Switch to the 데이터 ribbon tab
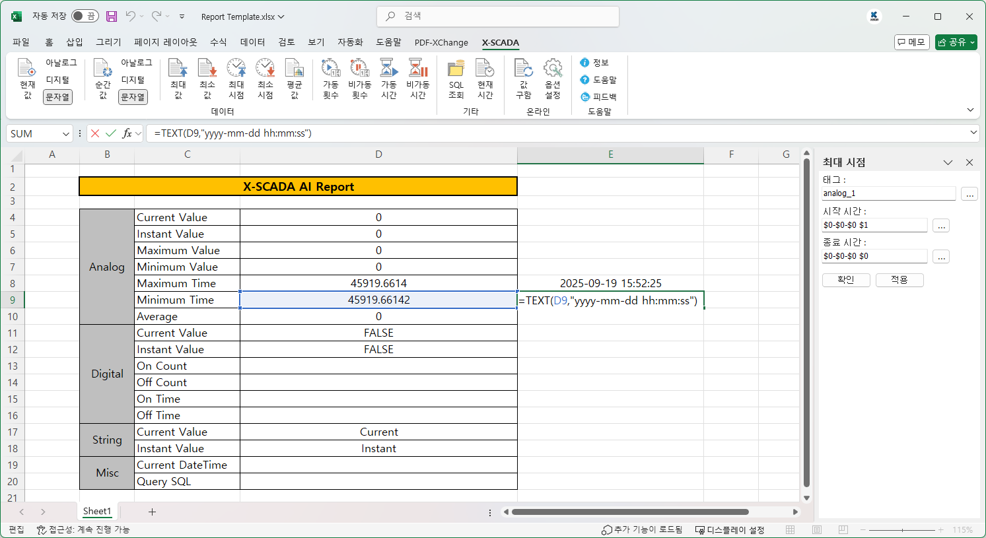Image resolution: width=986 pixels, height=538 pixels. 252,42
